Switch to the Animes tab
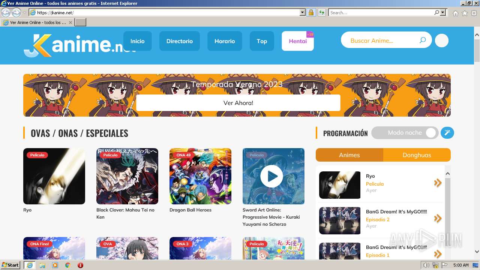 pos(349,155)
